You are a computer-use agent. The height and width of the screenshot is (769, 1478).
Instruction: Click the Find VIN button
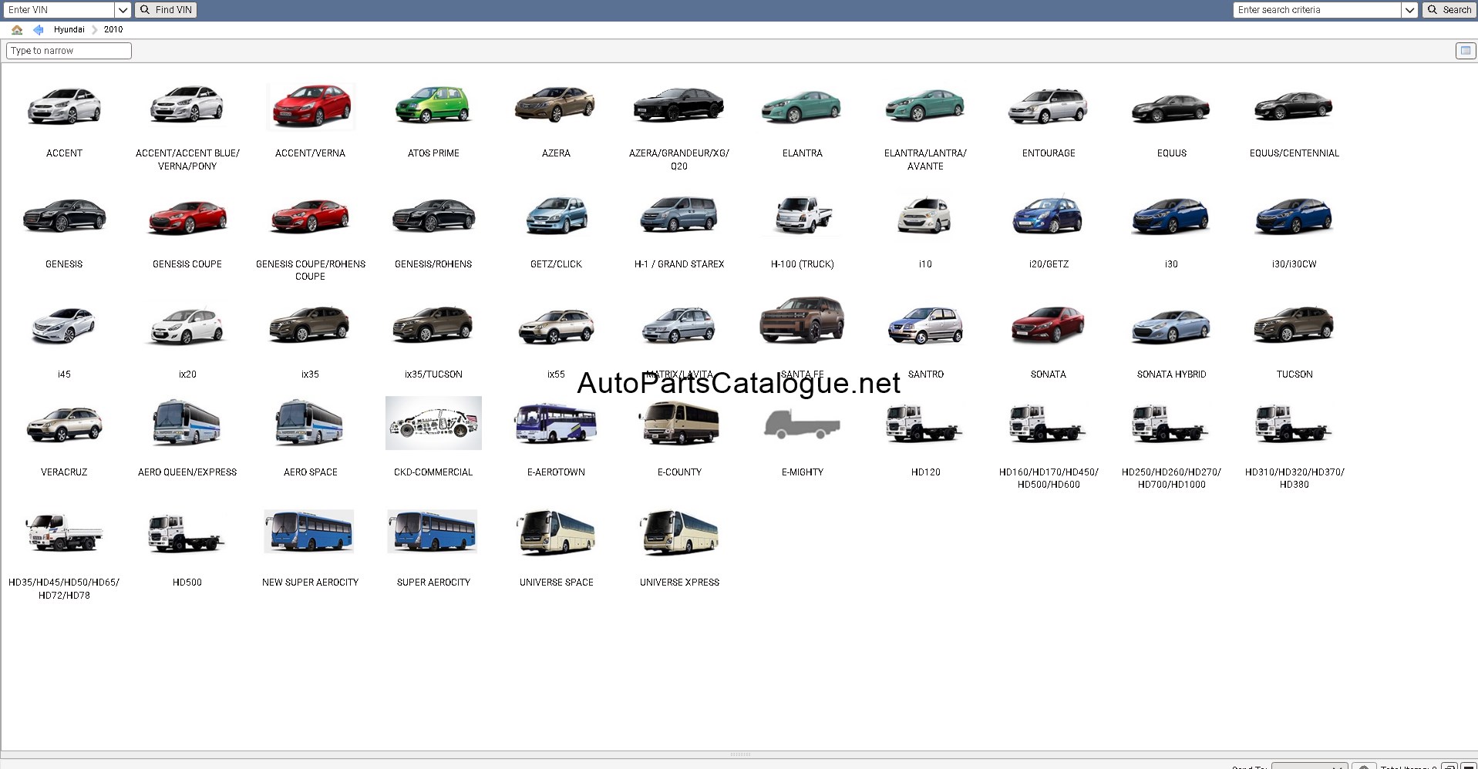click(166, 10)
